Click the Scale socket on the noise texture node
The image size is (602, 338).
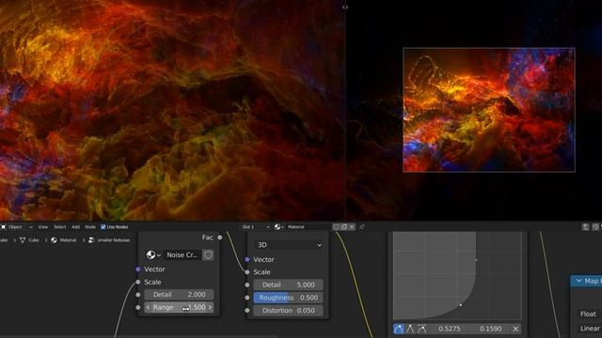[x=247, y=272]
